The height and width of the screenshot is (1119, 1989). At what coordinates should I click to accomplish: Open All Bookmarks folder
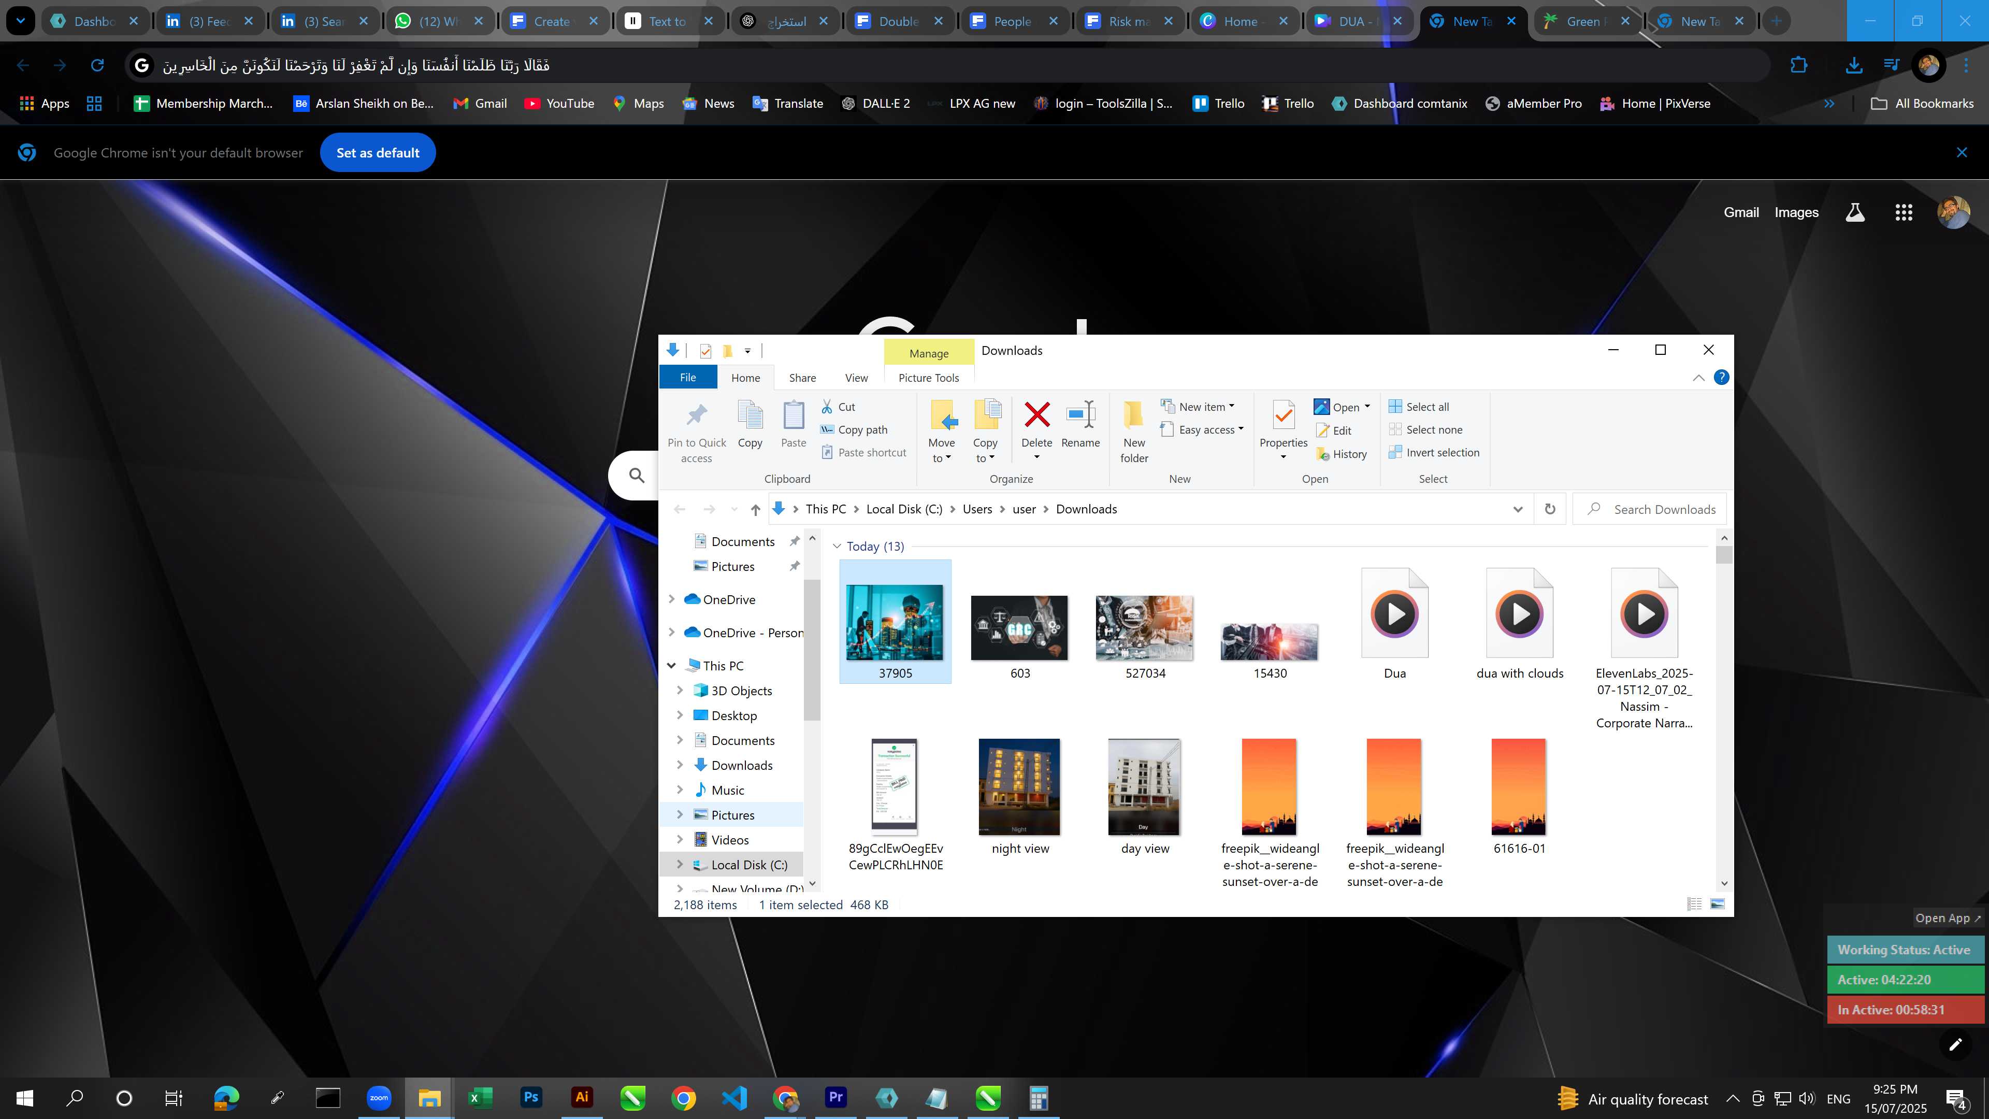coord(1922,104)
